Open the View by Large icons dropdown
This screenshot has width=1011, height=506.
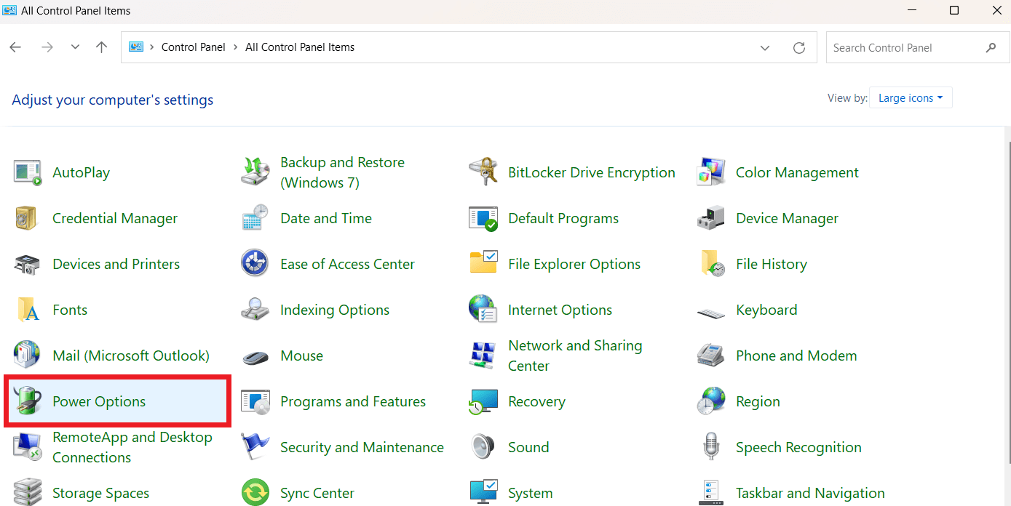pyautogui.click(x=911, y=98)
